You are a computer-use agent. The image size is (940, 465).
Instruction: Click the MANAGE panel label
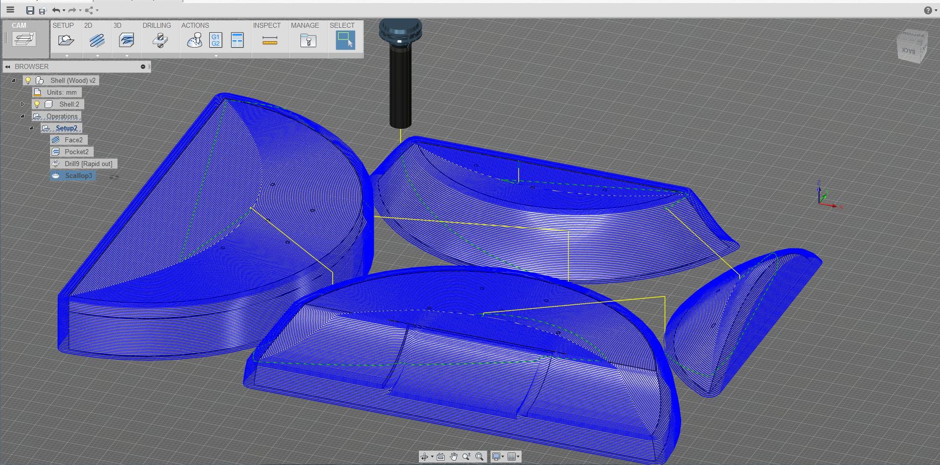[305, 25]
